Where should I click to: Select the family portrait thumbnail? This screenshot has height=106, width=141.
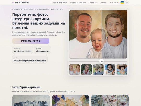pyautogui.click(x=75, y=70)
